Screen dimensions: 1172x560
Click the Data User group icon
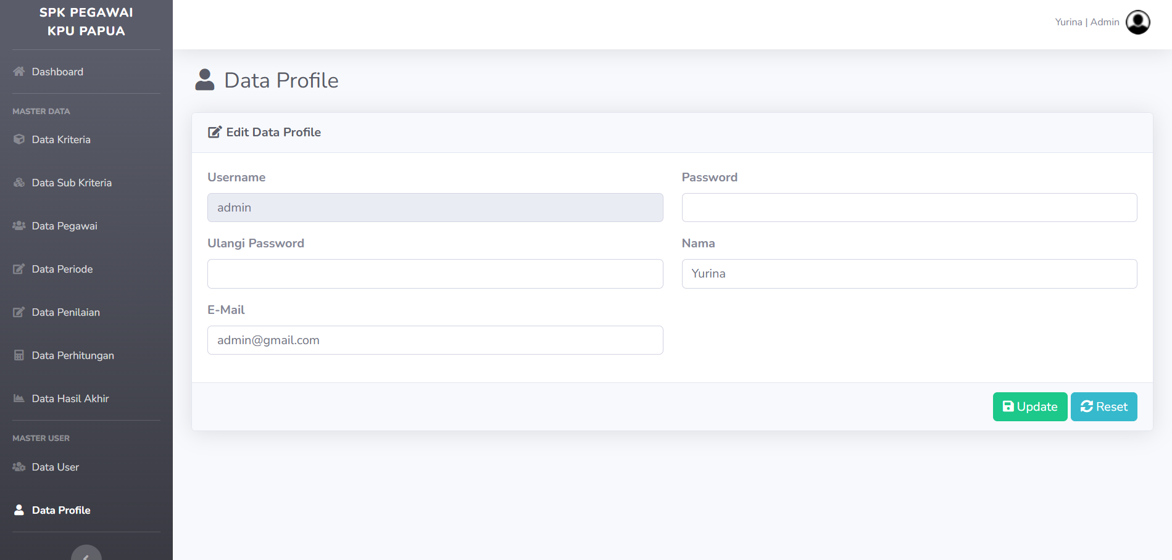(19, 467)
